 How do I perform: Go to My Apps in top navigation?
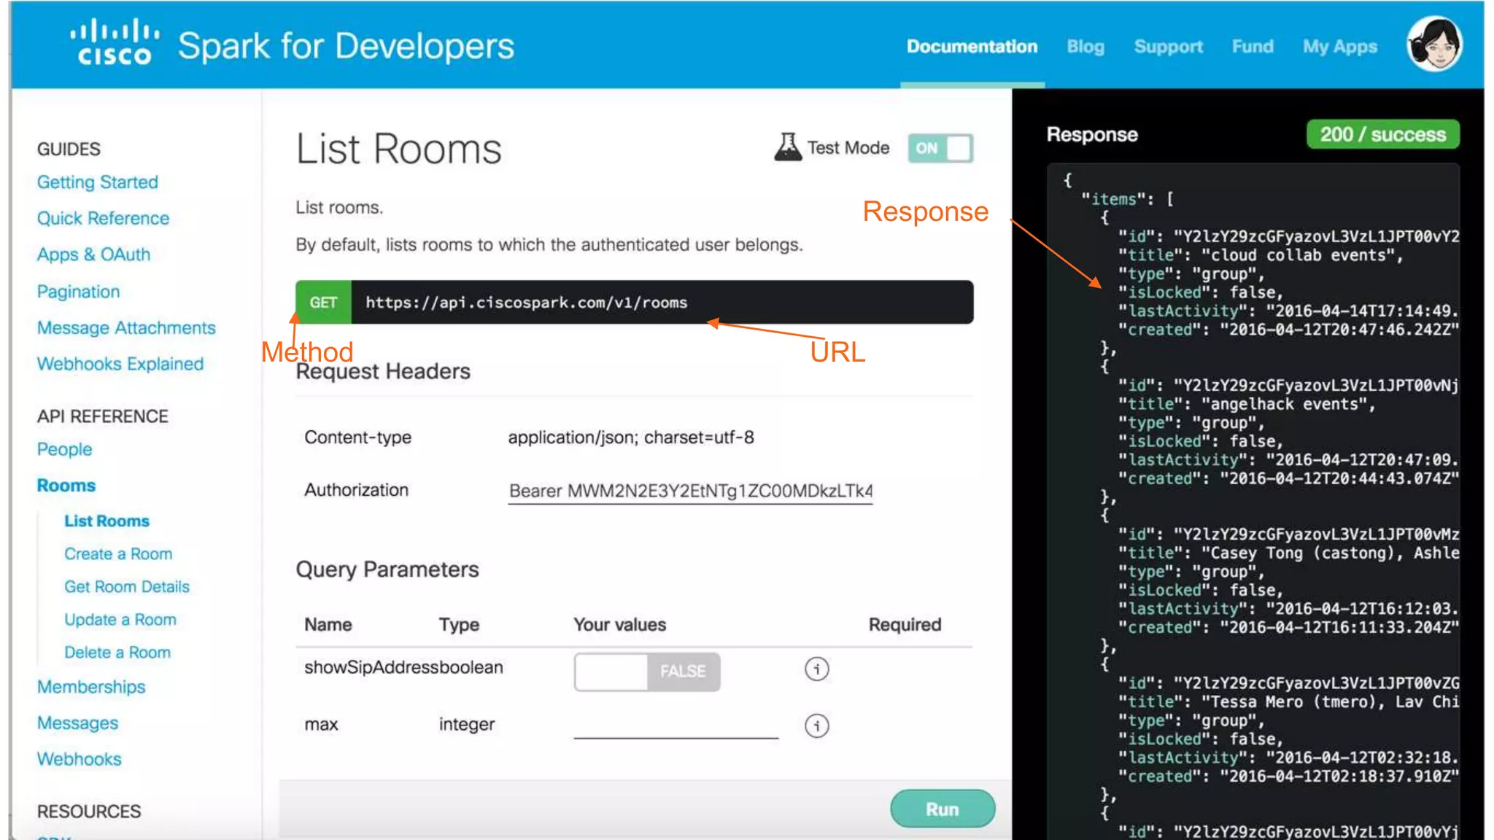pyautogui.click(x=1340, y=47)
